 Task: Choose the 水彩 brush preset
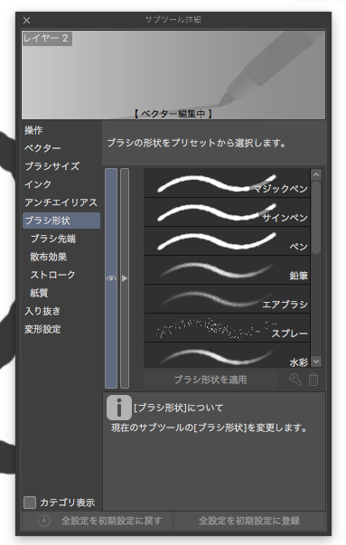(227, 355)
